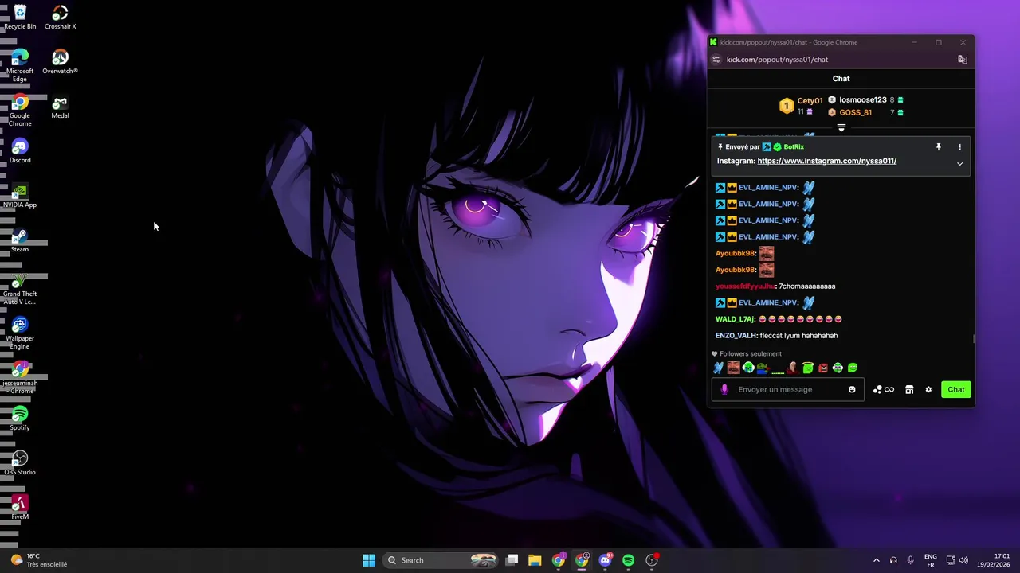Click the microphone icon in message box
1020x573 pixels.
pos(724,389)
